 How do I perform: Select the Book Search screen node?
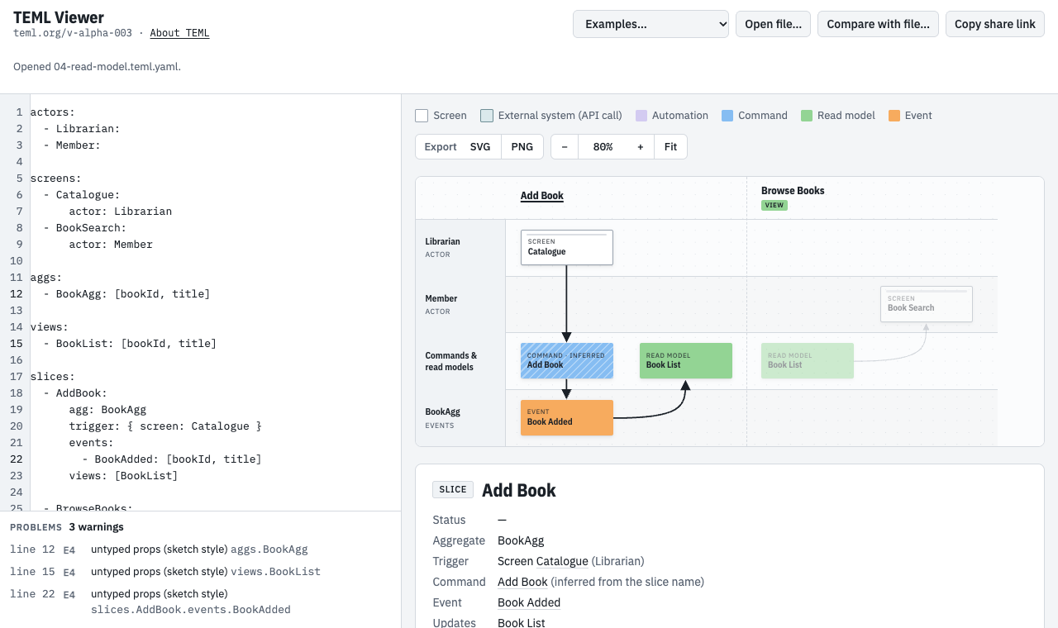coord(927,304)
